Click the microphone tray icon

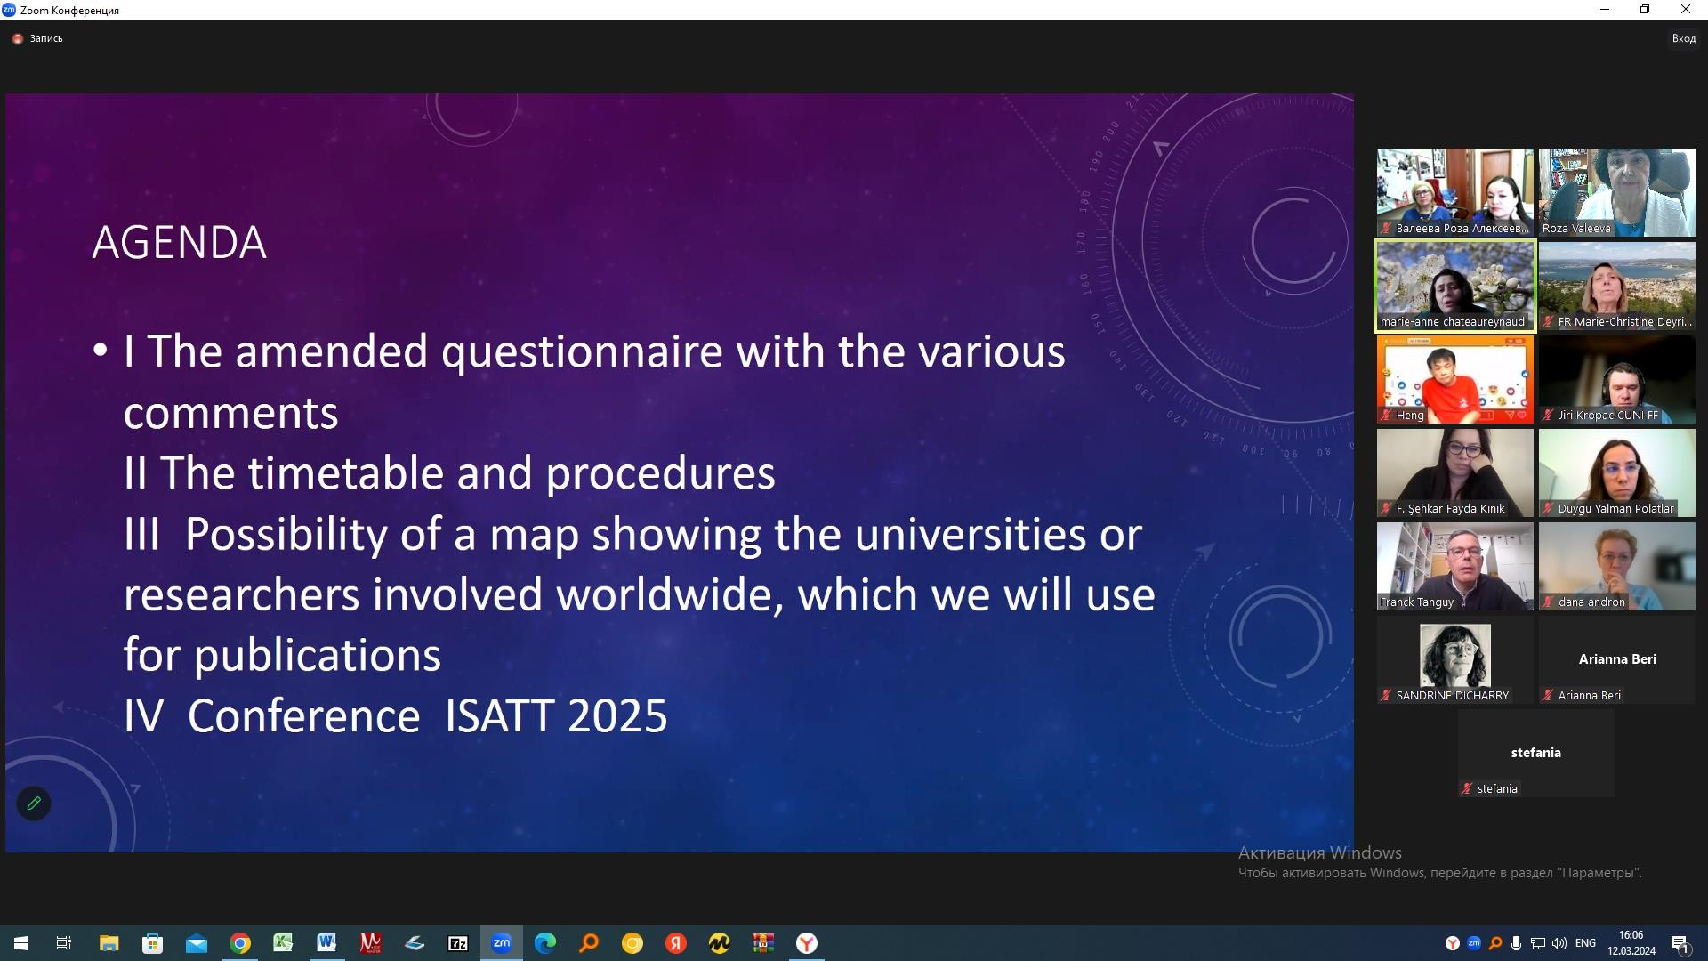coord(1516,943)
